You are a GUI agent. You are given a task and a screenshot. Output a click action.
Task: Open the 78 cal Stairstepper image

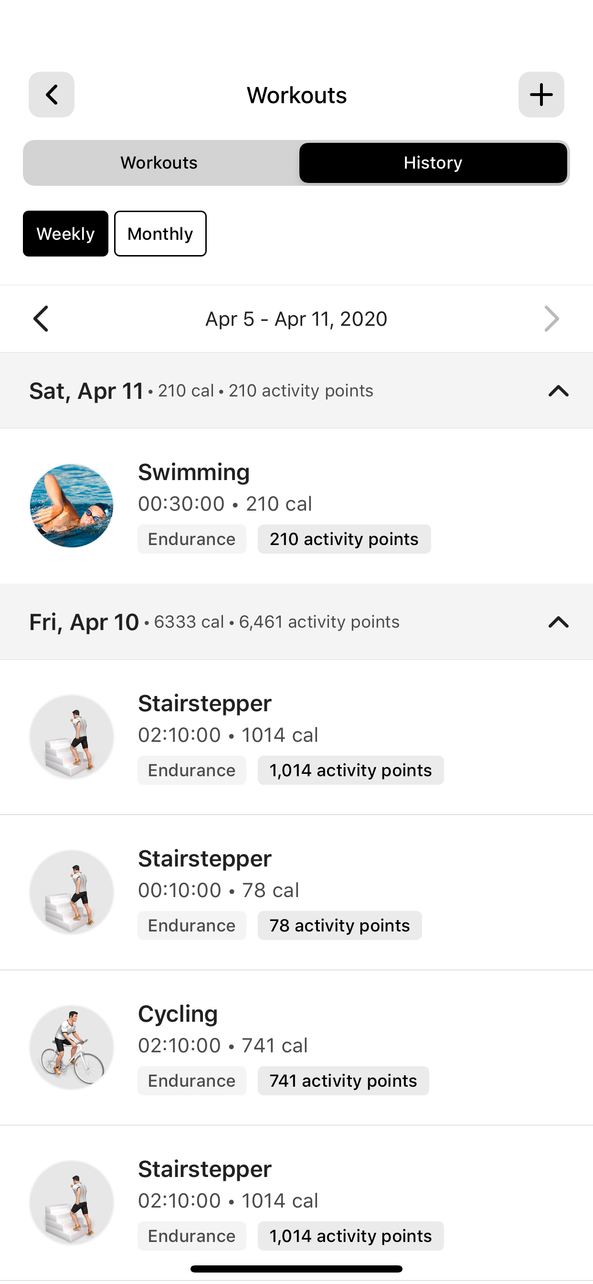(x=72, y=892)
